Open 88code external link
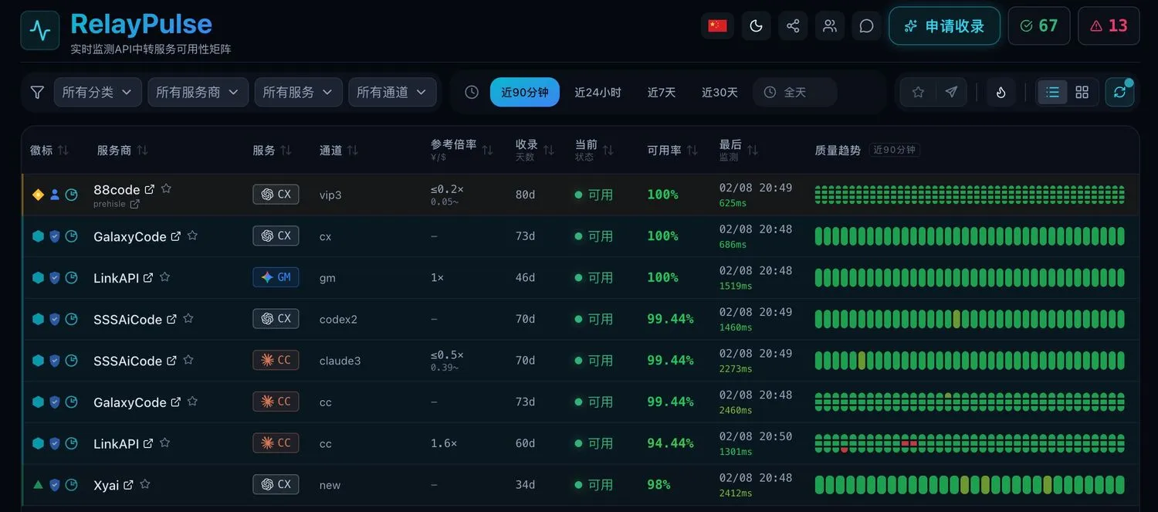 click(x=150, y=189)
